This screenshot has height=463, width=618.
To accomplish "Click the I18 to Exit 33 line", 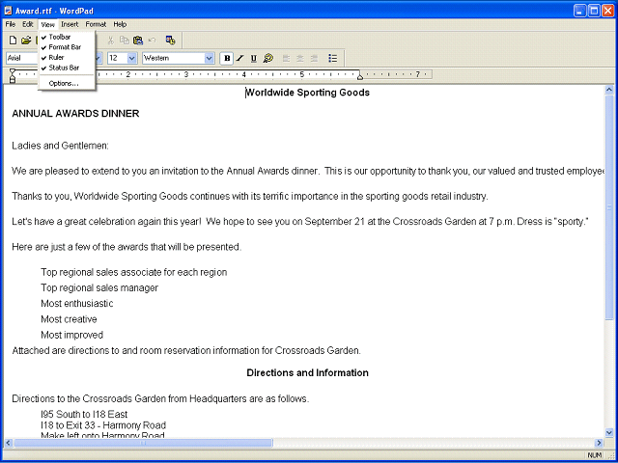I will pyautogui.click(x=103, y=425).
